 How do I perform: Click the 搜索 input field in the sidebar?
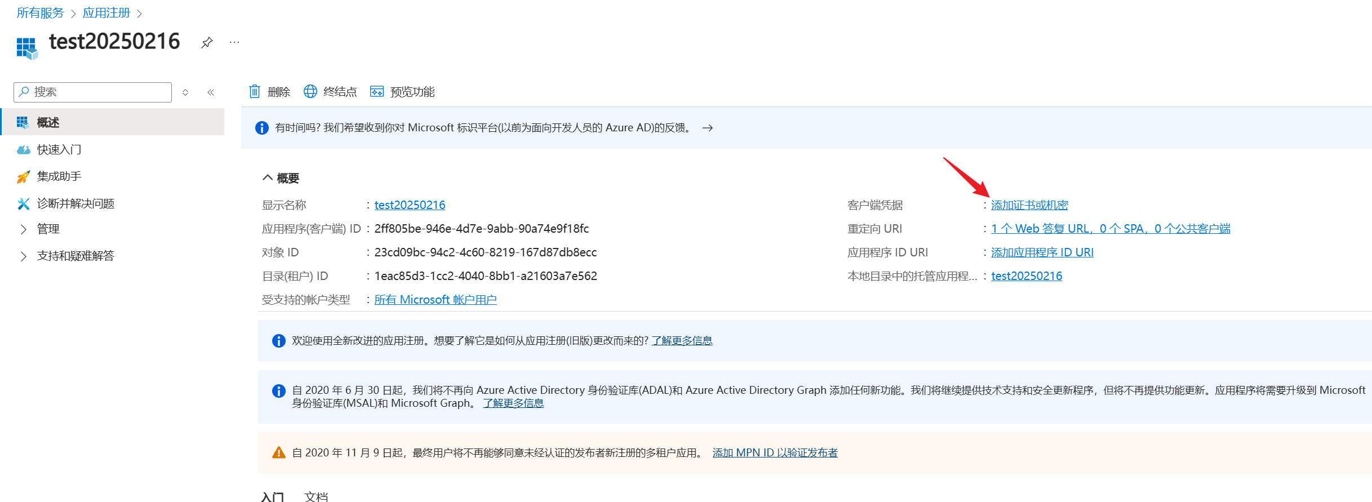(92, 92)
